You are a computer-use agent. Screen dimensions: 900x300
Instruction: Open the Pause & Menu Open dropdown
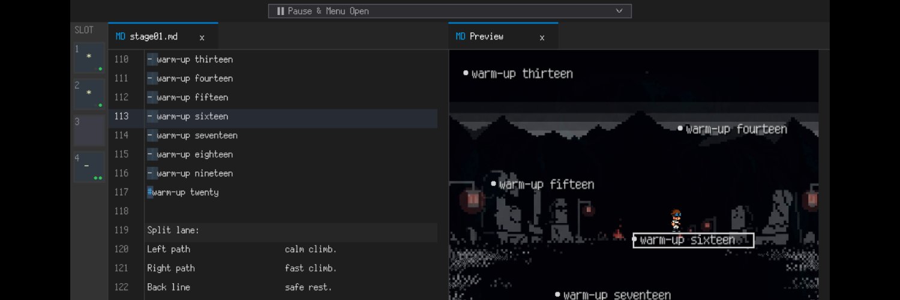[x=449, y=11]
